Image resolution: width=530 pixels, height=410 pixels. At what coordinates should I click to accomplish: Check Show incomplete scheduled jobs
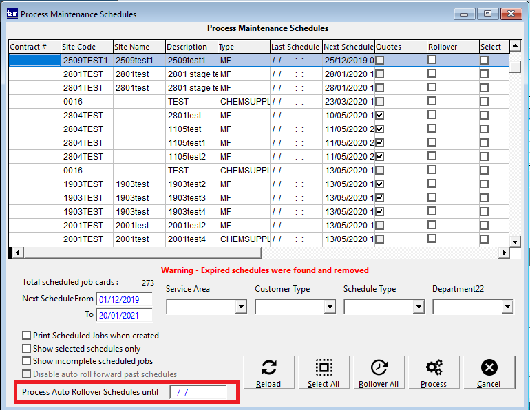pyautogui.click(x=27, y=361)
